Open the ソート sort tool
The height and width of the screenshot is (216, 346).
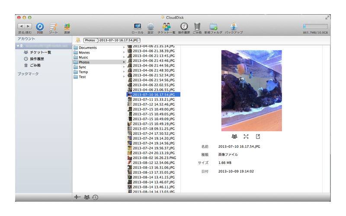point(53,27)
